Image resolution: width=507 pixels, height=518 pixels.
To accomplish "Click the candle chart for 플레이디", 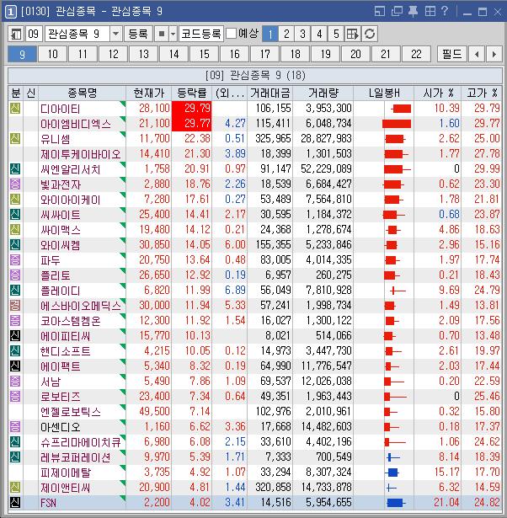I will point(398,291).
